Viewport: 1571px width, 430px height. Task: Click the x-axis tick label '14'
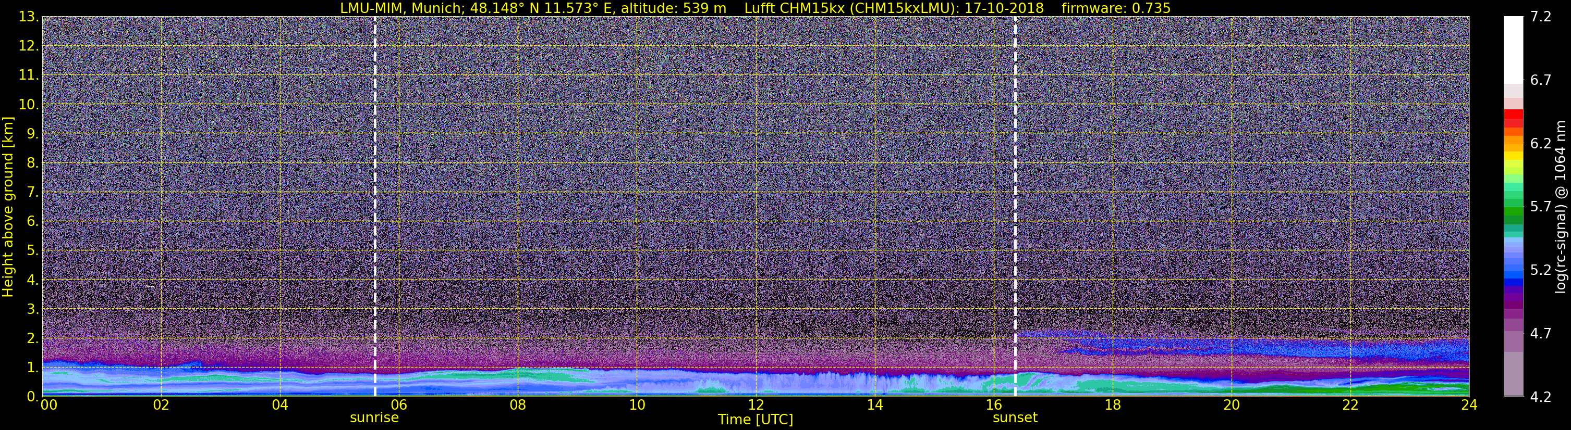pyautogui.click(x=874, y=405)
